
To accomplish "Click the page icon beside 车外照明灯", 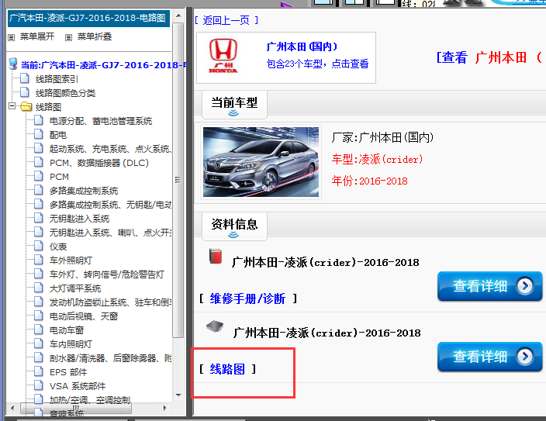I will tap(39, 260).
